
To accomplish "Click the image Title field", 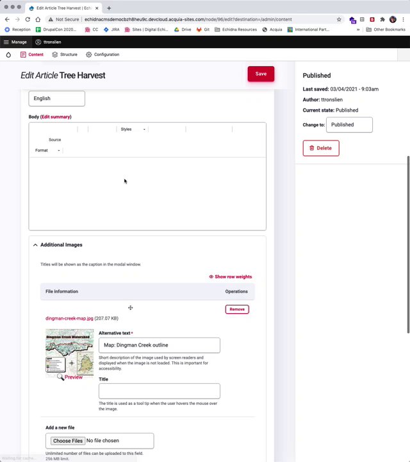I will (160, 391).
